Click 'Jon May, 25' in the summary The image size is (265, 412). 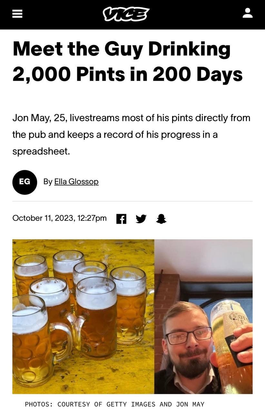coord(39,118)
